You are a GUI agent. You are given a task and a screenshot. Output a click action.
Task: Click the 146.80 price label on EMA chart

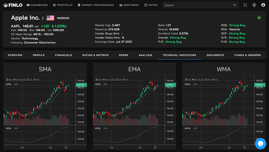[x=170, y=85]
